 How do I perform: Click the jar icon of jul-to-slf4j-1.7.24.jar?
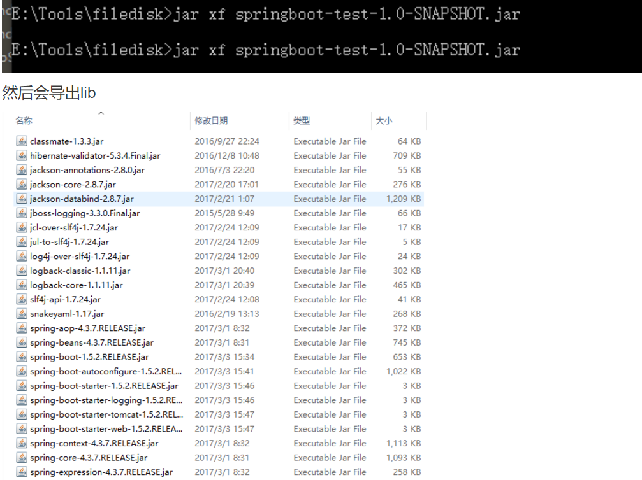22,242
